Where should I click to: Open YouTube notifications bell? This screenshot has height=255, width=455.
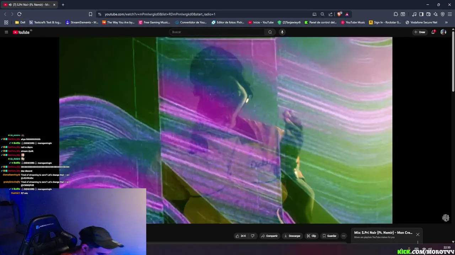click(433, 32)
